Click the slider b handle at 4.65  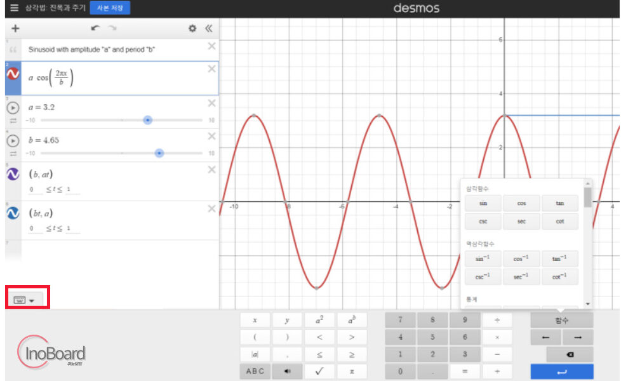(x=159, y=153)
